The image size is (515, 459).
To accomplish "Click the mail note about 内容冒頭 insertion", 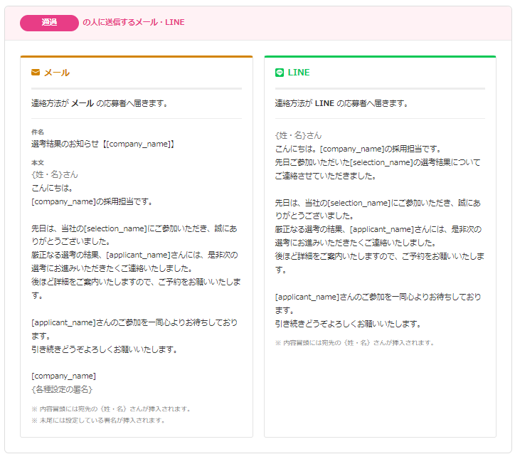I will [x=110, y=409].
